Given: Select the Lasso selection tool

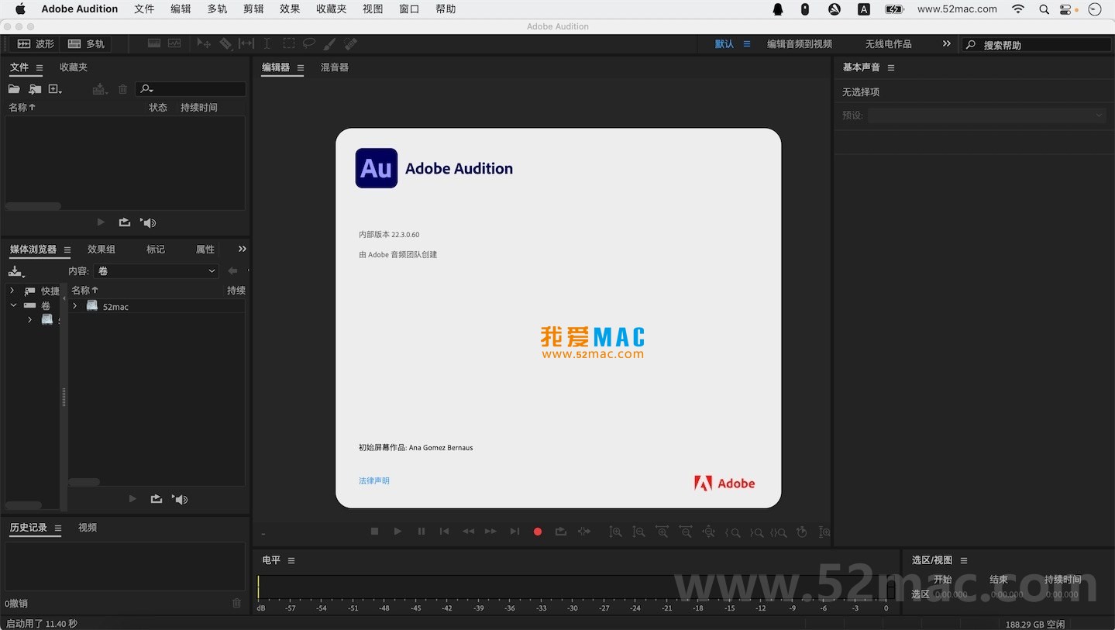Looking at the screenshot, I should click(x=308, y=44).
